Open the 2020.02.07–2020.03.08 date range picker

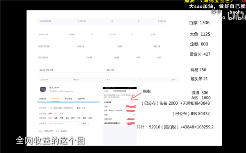pos(61,108)
